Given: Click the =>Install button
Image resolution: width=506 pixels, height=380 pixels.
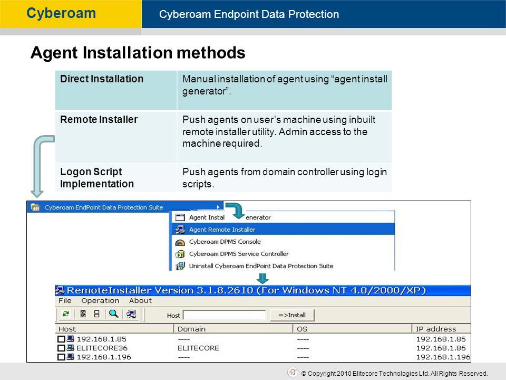Looking at the screenshot, I should (292, 315).
